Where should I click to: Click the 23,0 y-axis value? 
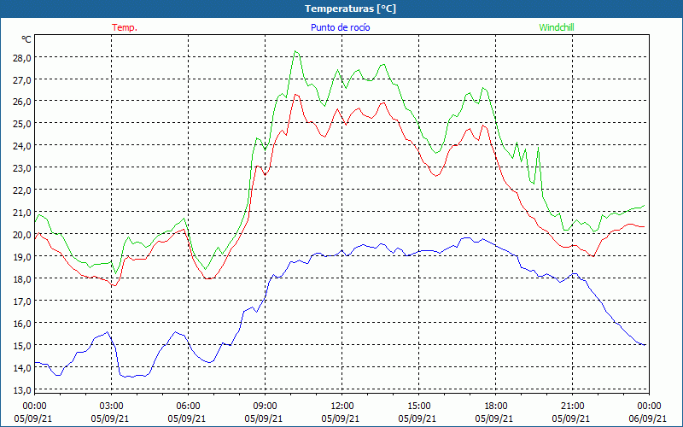[x=22, y=168]
